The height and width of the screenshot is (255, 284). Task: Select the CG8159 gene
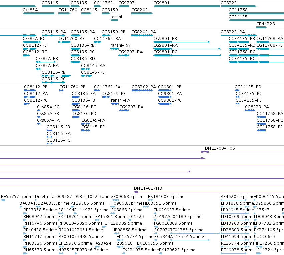click(x=106, y=13)
